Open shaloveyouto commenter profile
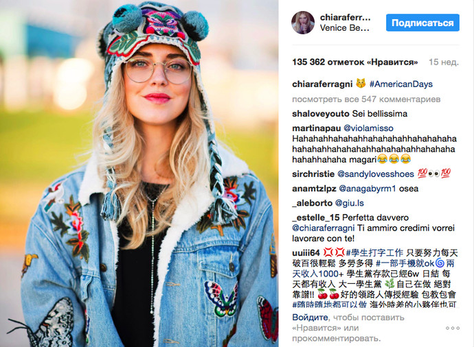Image resolution: width=474 pixels, height=347 pixels. (321, 114)
